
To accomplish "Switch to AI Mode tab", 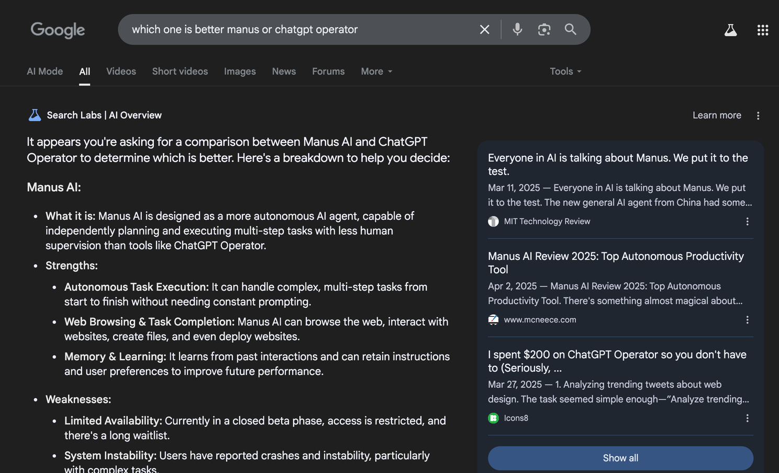I will pos(45,72).
